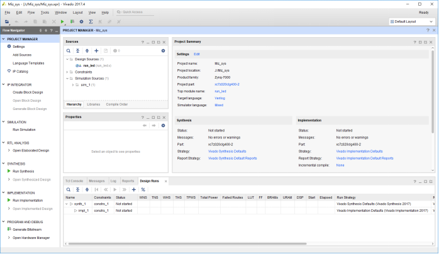This screenshot has width=439, height=254.
Task: Click the Edit link in Project Summary
Action: 197,54
